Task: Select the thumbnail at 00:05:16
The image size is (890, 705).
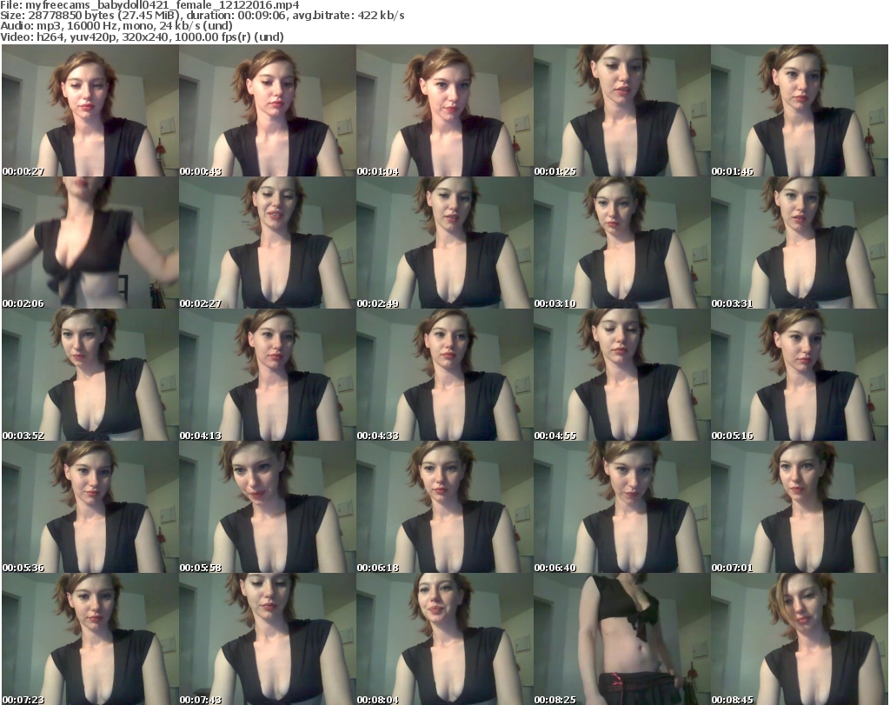Action: coord(800,376)
